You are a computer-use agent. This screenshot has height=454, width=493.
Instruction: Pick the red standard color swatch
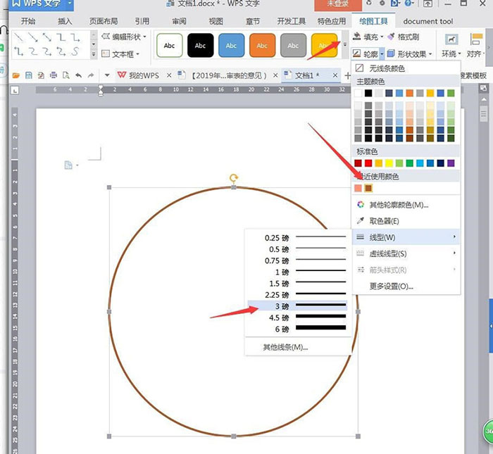368,163
